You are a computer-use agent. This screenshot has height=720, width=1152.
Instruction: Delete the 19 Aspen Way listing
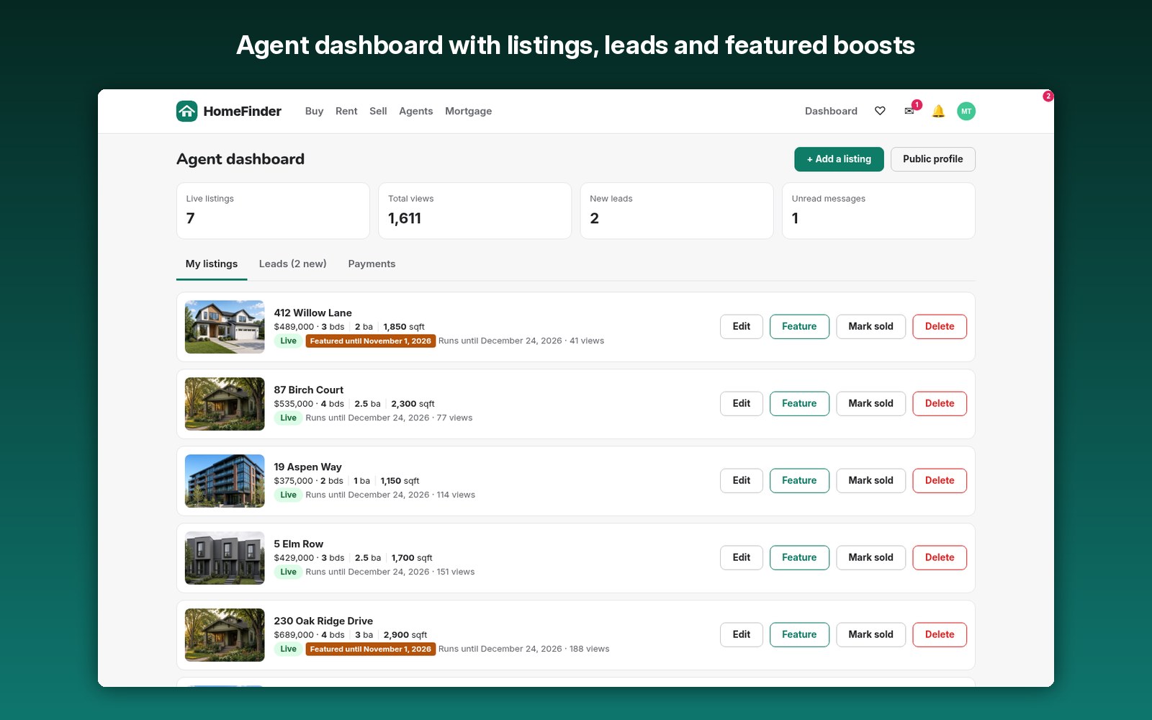click(x=940, y=480)
